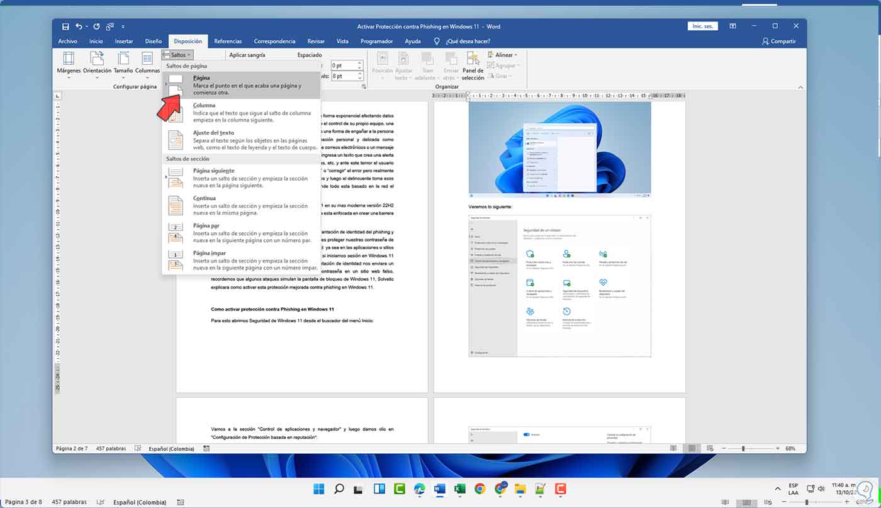Click the Español (Colombia) language indicator
The width and height of the screenshot is (881, 508).
tap(171, 449)
